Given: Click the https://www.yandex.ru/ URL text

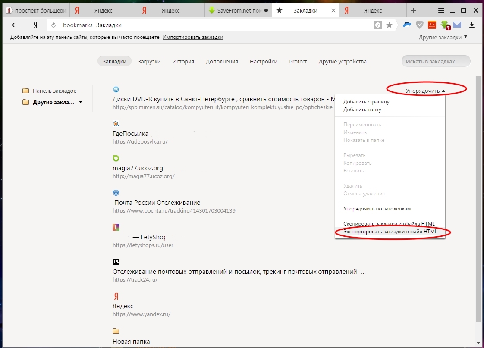Looking at the screenshot, I should [x=141, y=314].
